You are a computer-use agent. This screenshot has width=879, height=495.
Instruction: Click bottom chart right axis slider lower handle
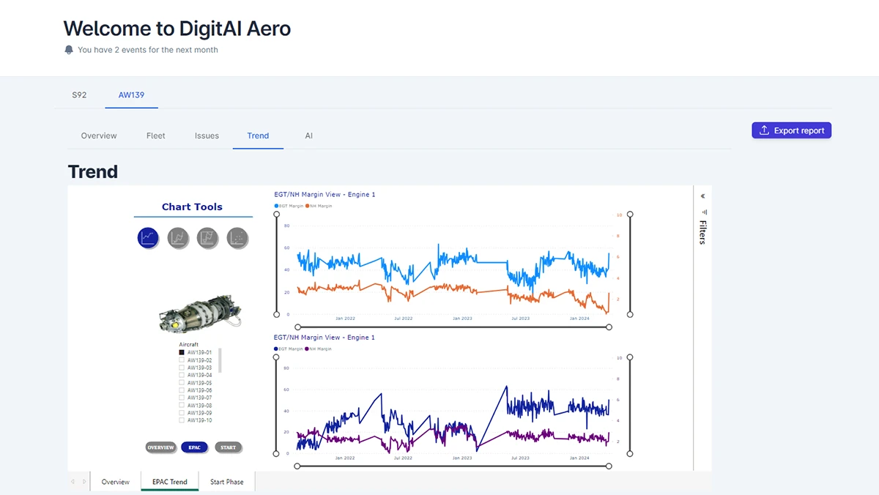[630, 453]
